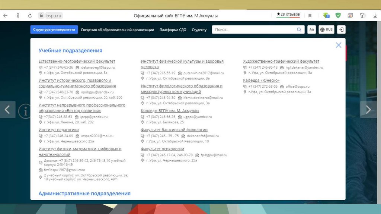This screenshot has width=381, height=214.
Task: Reload the page with refresh icon
Action: (30, 16)
